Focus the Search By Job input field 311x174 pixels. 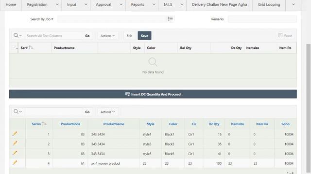tap(112, 19)
